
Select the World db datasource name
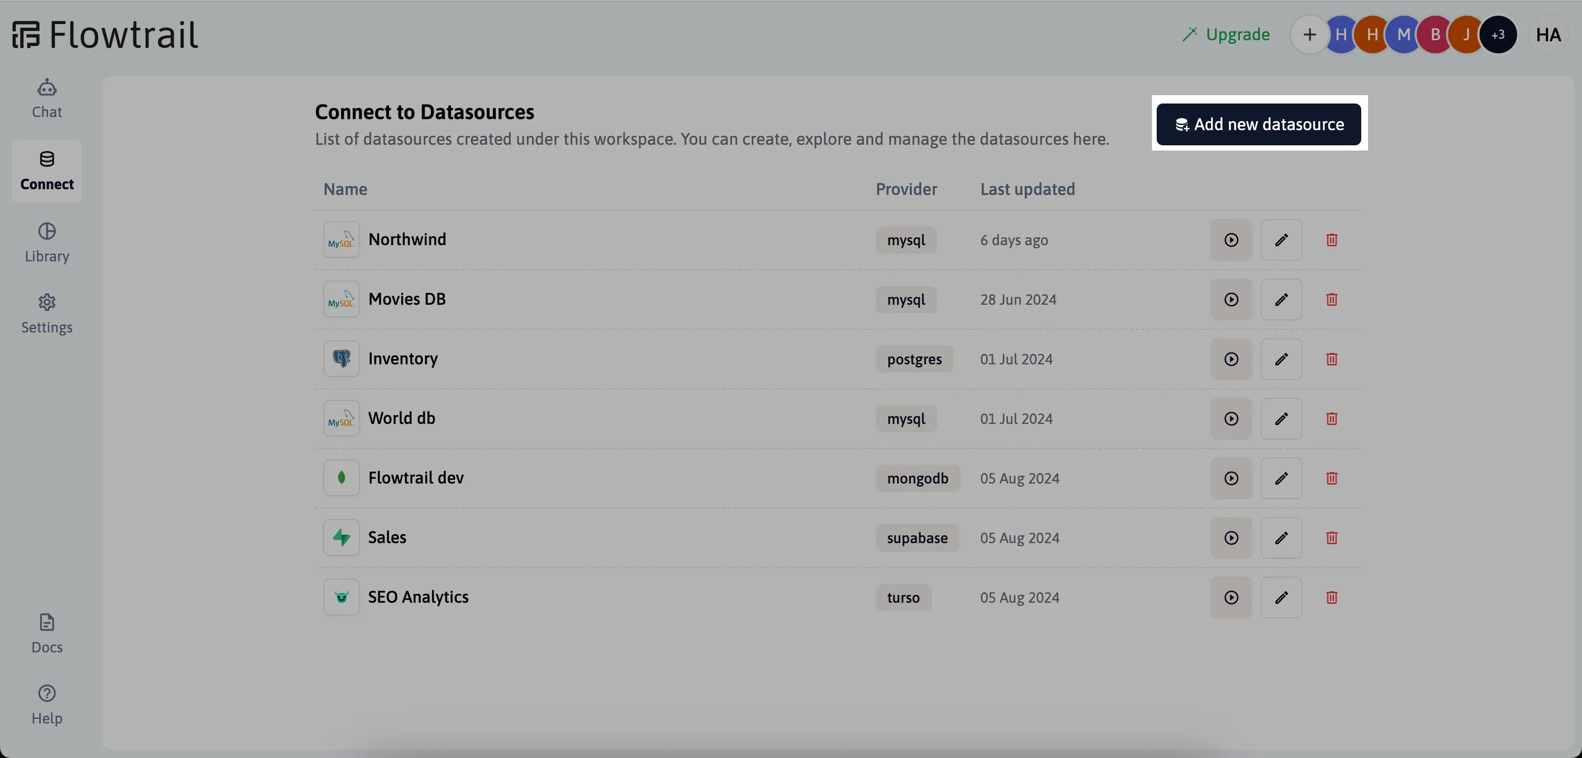tap(402, 418)
